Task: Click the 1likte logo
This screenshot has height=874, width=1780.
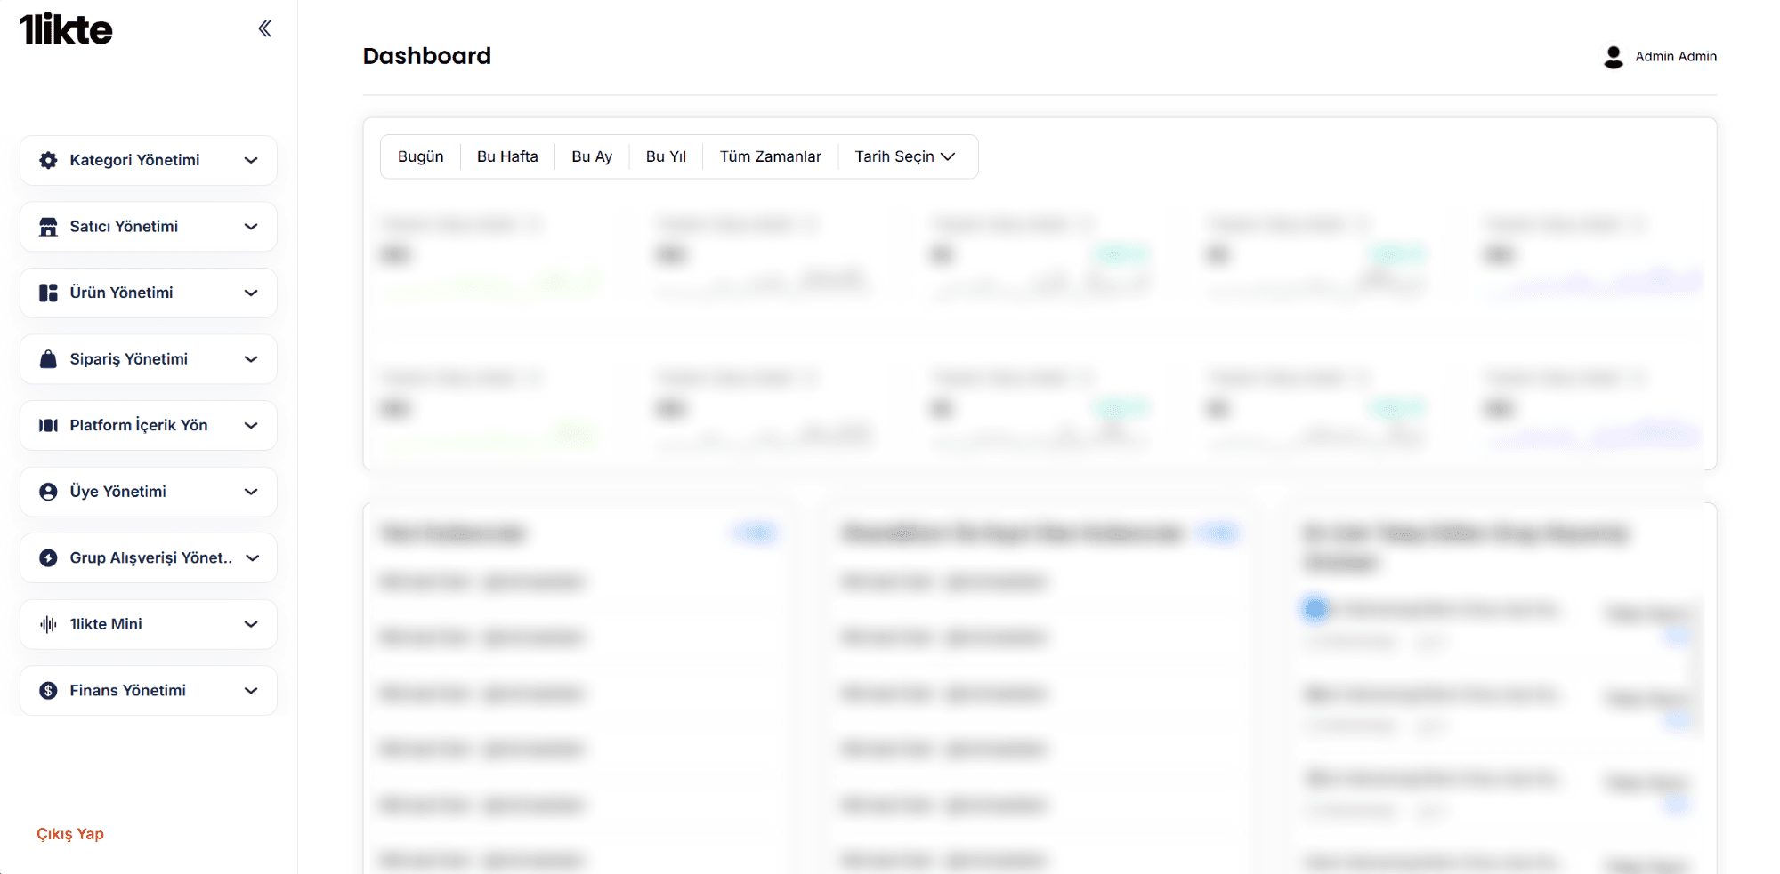Action: [66, 28]
